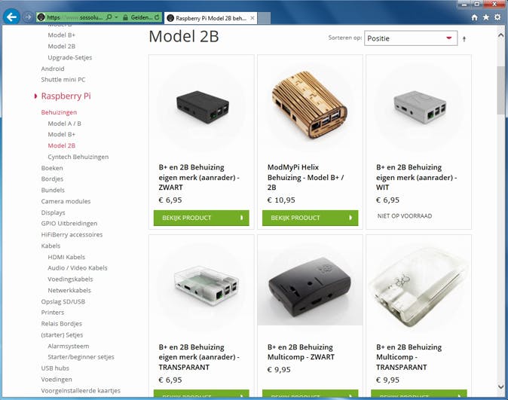Image resolution: width=508 pixels, height=400 pixels.
Task: Click the security lock icon in address bar
Action: point(125,17)
